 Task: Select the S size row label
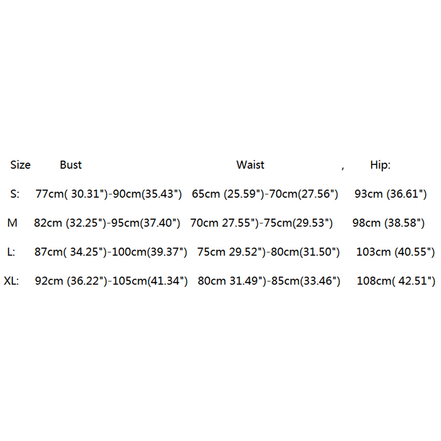(15, 194)
